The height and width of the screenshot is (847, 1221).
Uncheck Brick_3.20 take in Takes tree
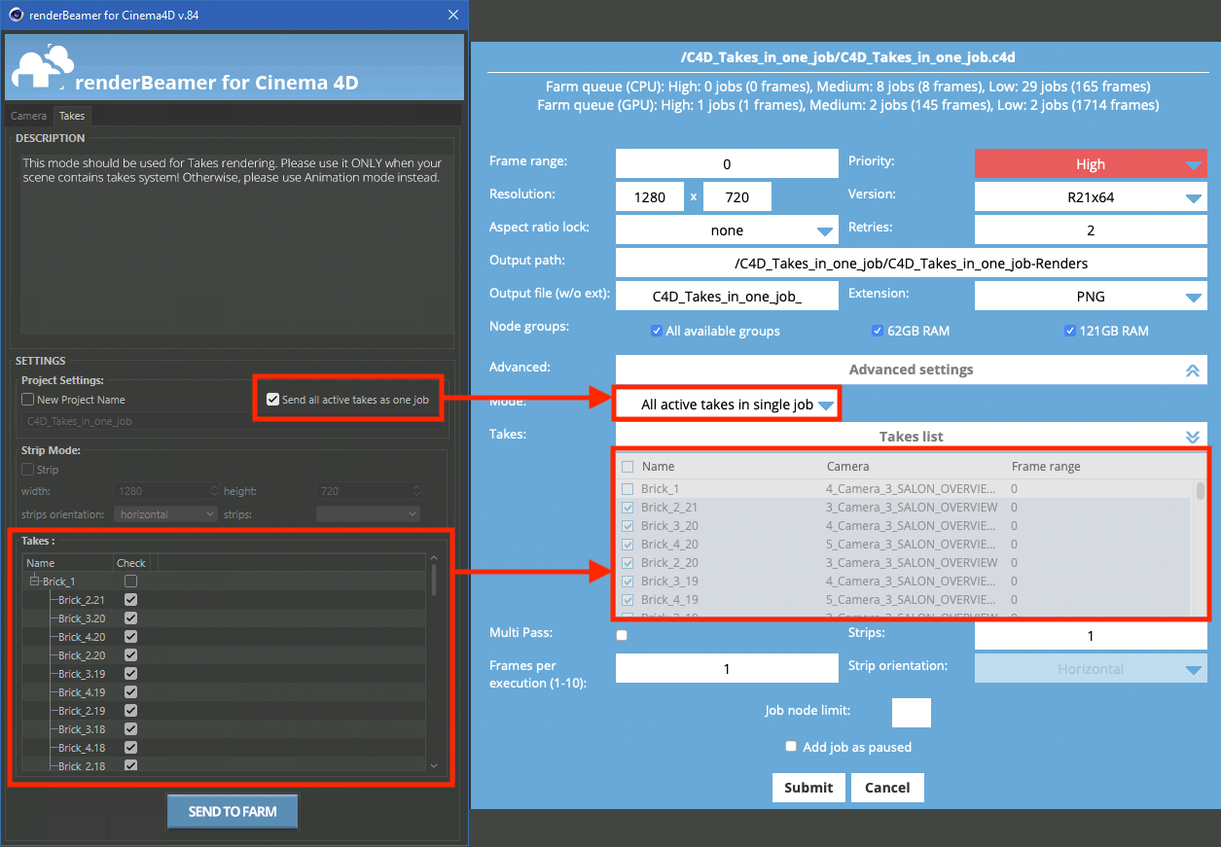[130, 618]
